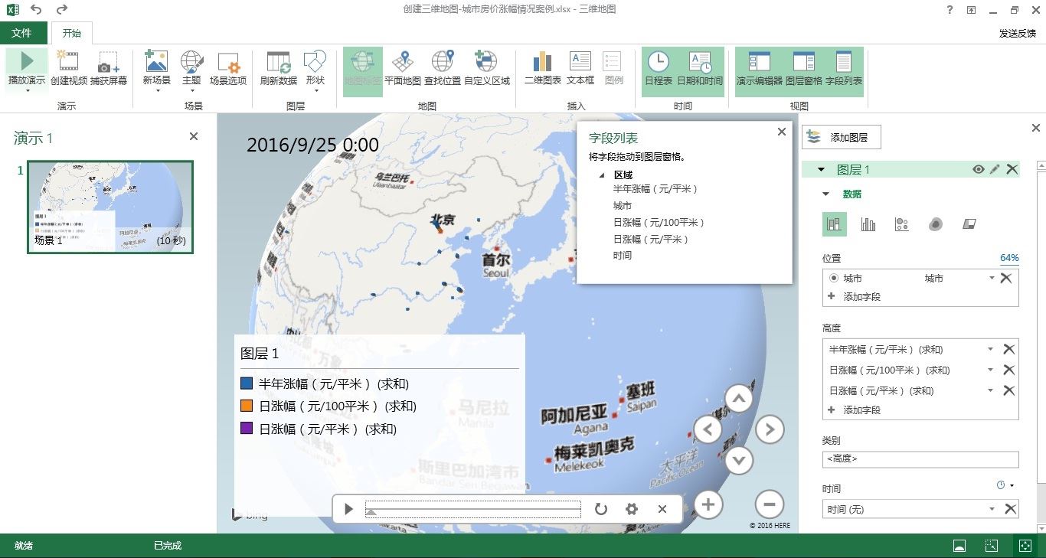Open 半年涨幅 height field dropdown
Screen dimensions: 1046x558
click(991, 349)
